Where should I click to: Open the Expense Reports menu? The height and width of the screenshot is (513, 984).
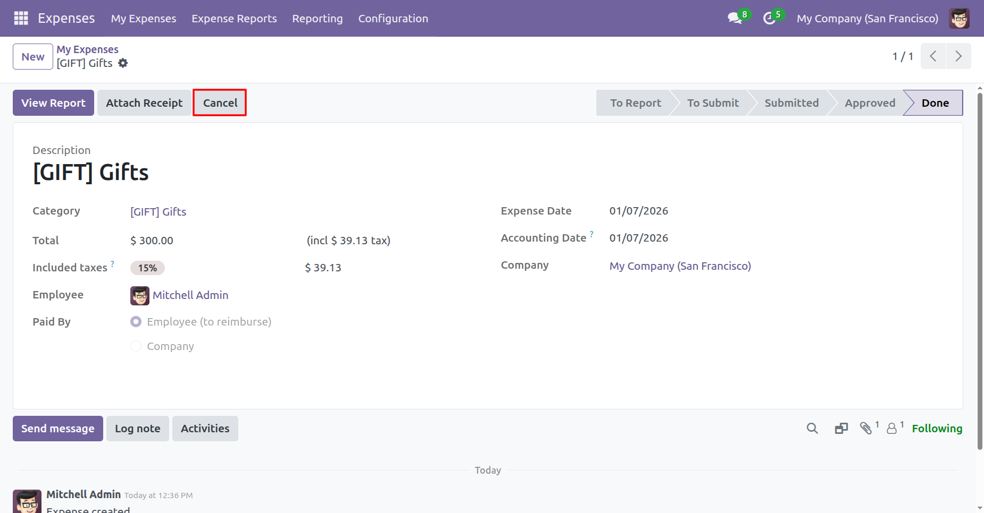234,19
